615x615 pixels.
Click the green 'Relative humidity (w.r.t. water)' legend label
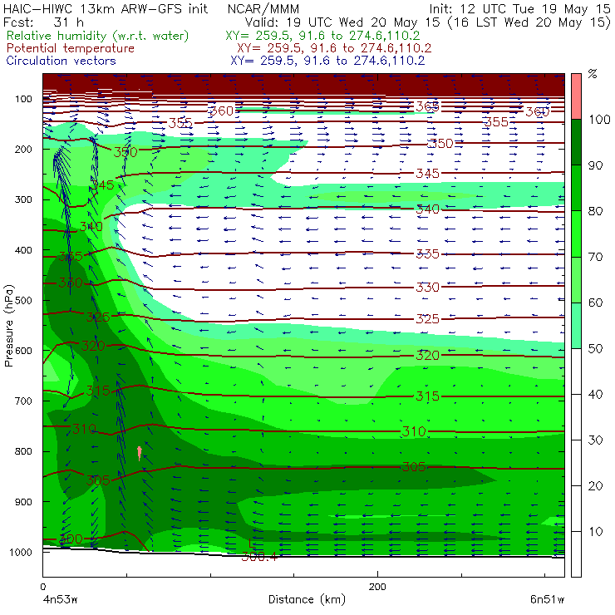click(x=98, y=36)
